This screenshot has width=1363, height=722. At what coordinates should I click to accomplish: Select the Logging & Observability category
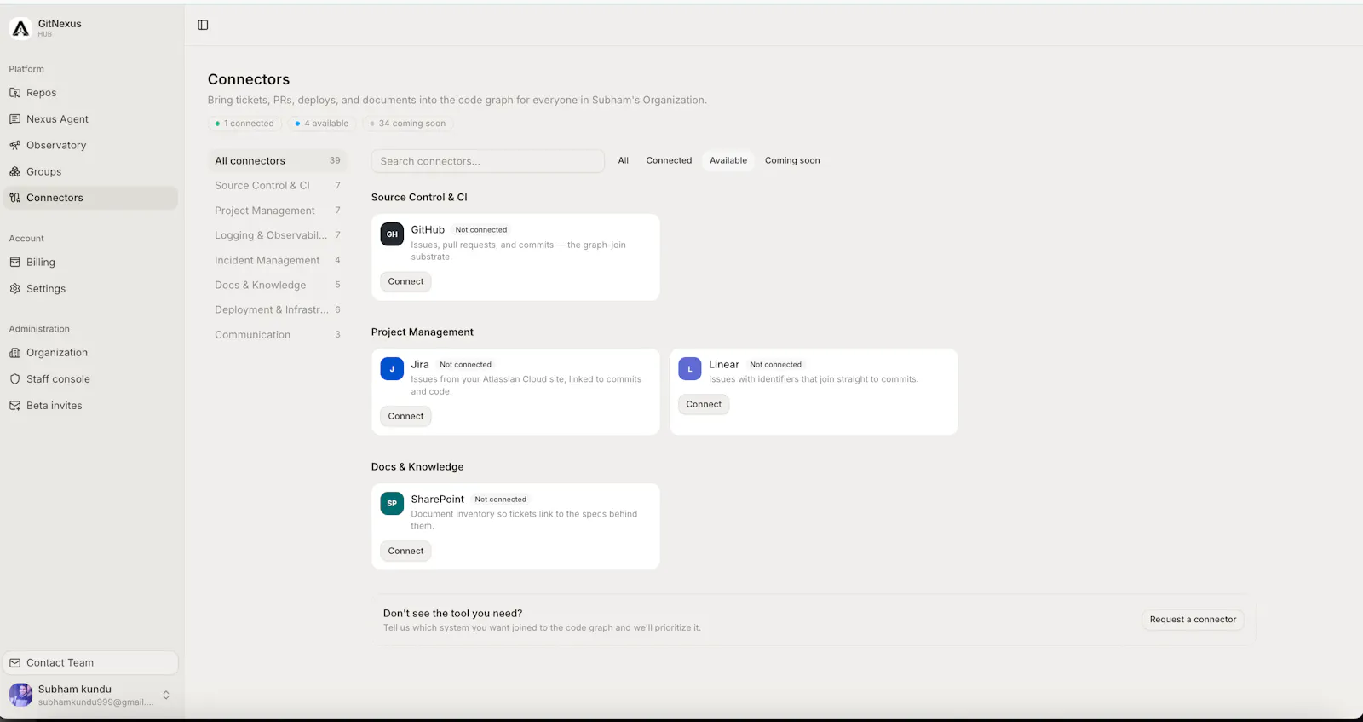(278, 235)
